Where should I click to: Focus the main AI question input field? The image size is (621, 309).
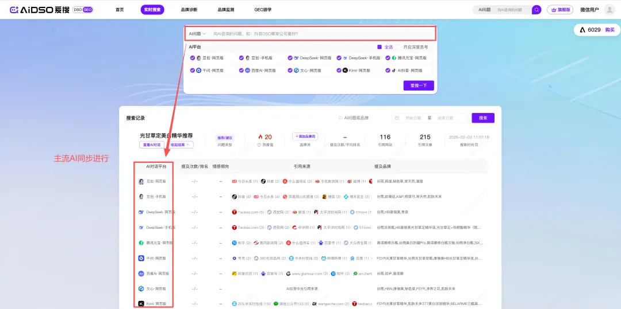coord(322,34)
